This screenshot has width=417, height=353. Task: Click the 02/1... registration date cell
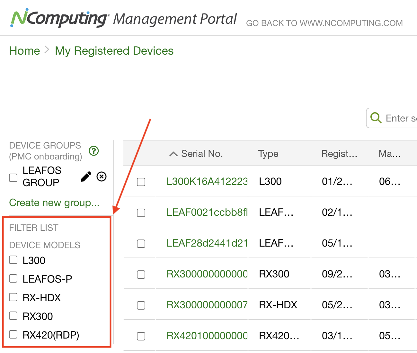coord(337,212)
